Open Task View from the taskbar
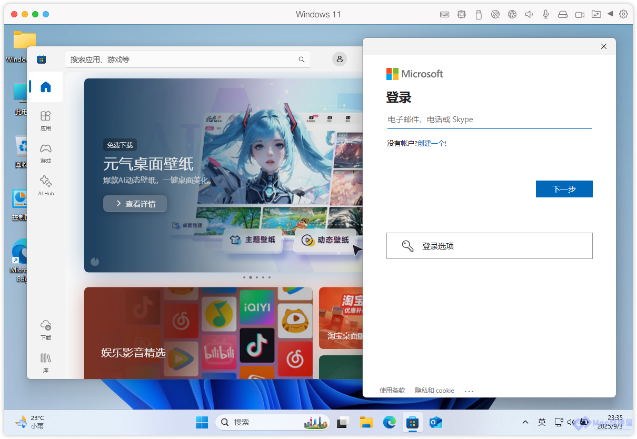 click(x=343, y=422)
